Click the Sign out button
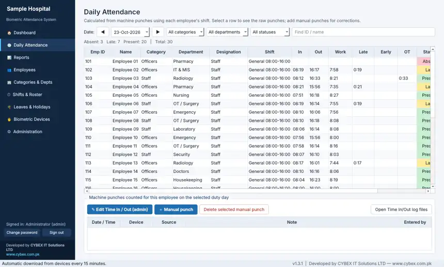The width and height of the screenshot is (444, 267). 56,233
